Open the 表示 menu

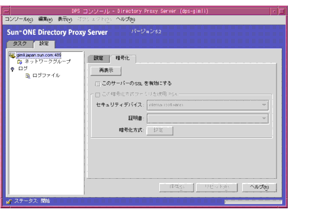pos(65,19)
